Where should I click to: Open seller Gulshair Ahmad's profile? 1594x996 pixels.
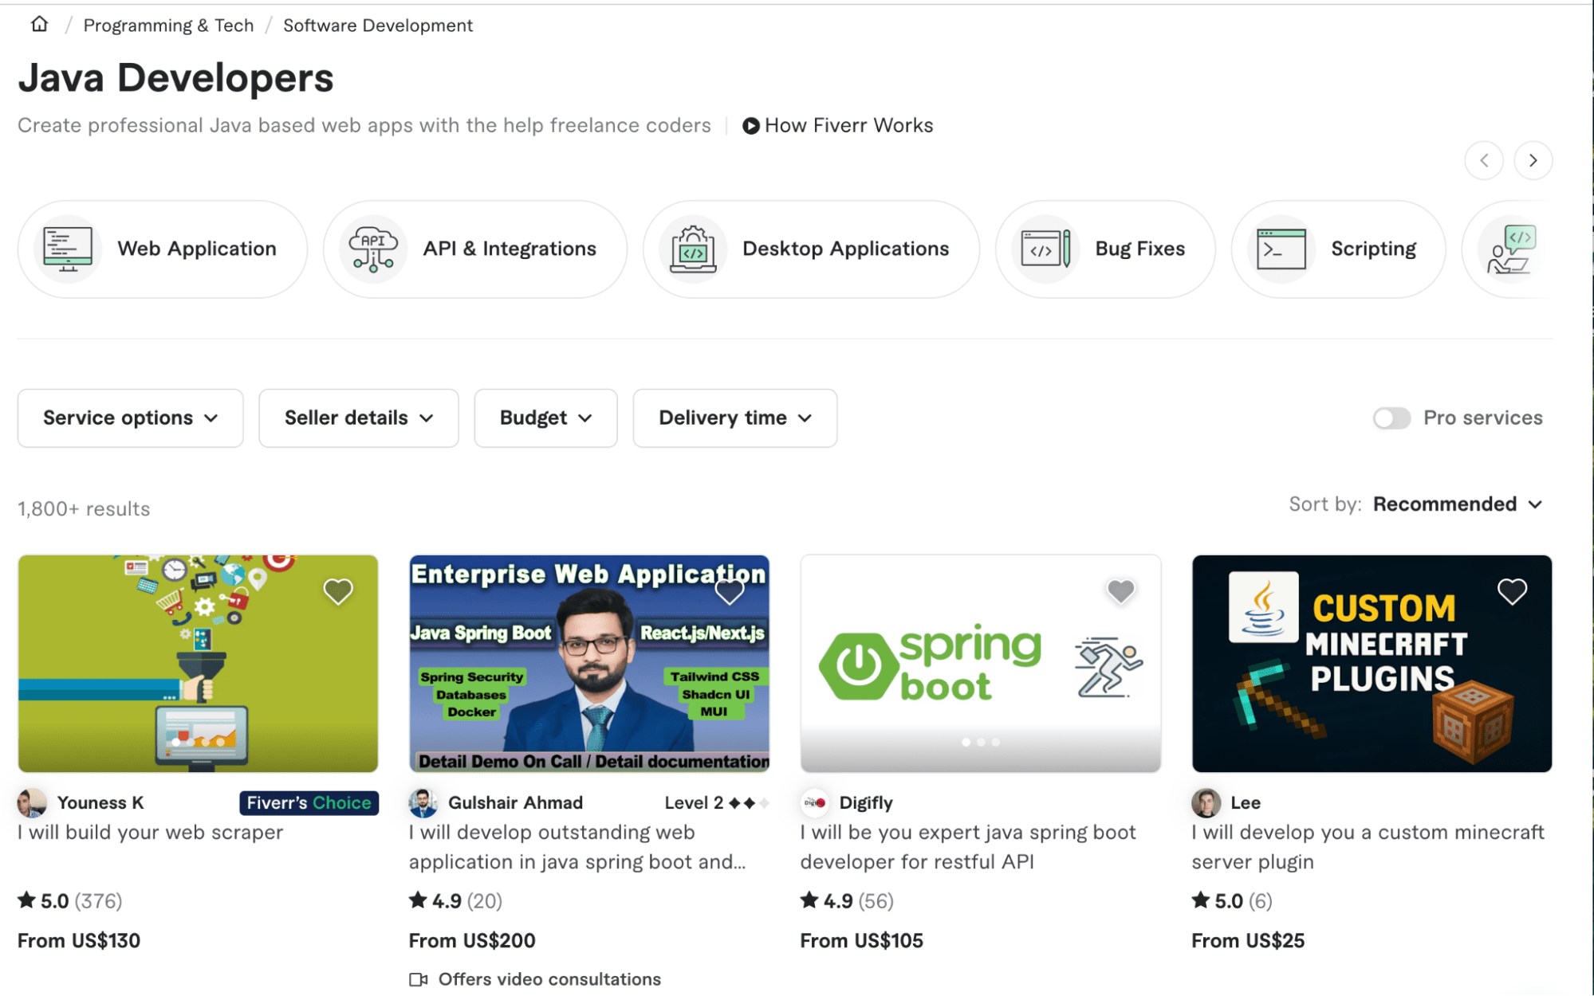click(515, 802)
